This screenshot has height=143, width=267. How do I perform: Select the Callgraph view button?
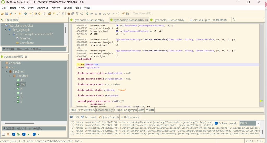coord(130,110)
